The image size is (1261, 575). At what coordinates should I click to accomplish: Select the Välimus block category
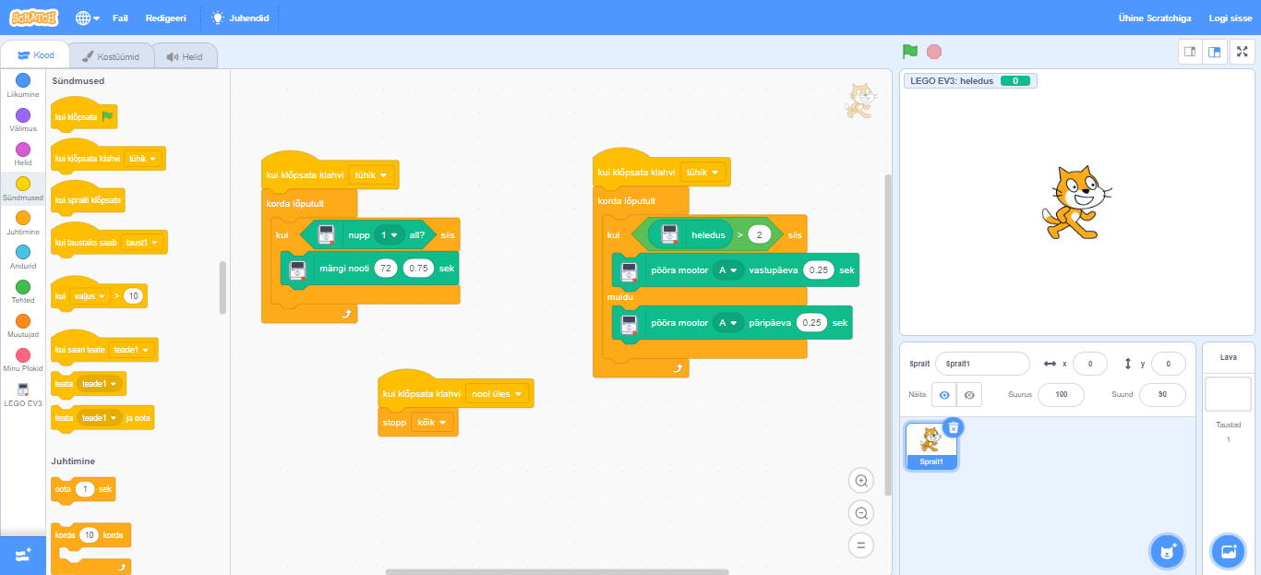tap(23, 120)
